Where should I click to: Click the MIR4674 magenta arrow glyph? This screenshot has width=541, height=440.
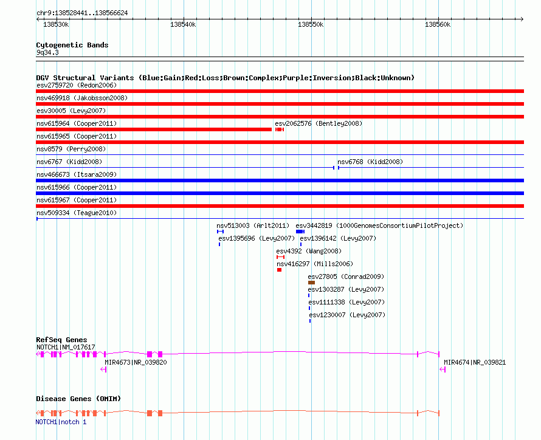[x=443, y=370]
